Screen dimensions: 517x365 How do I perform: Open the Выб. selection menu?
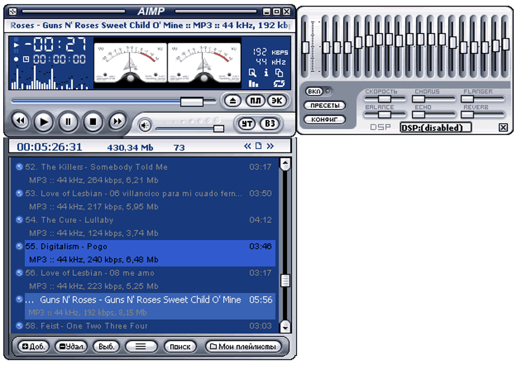106,347
